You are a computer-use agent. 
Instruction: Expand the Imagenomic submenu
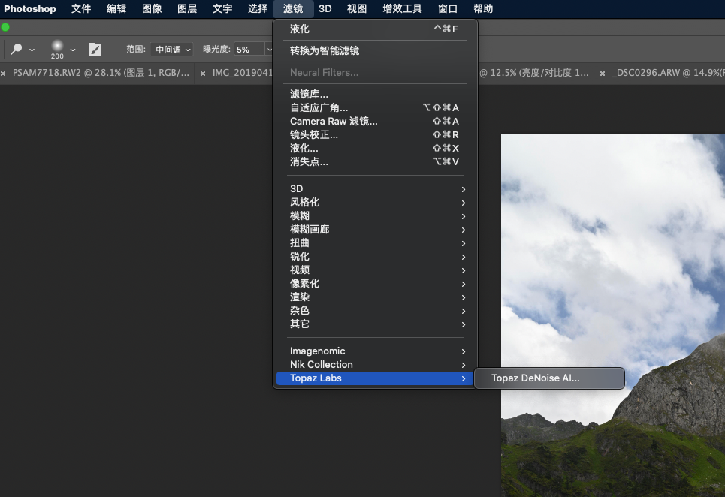(x=375, y=351)
